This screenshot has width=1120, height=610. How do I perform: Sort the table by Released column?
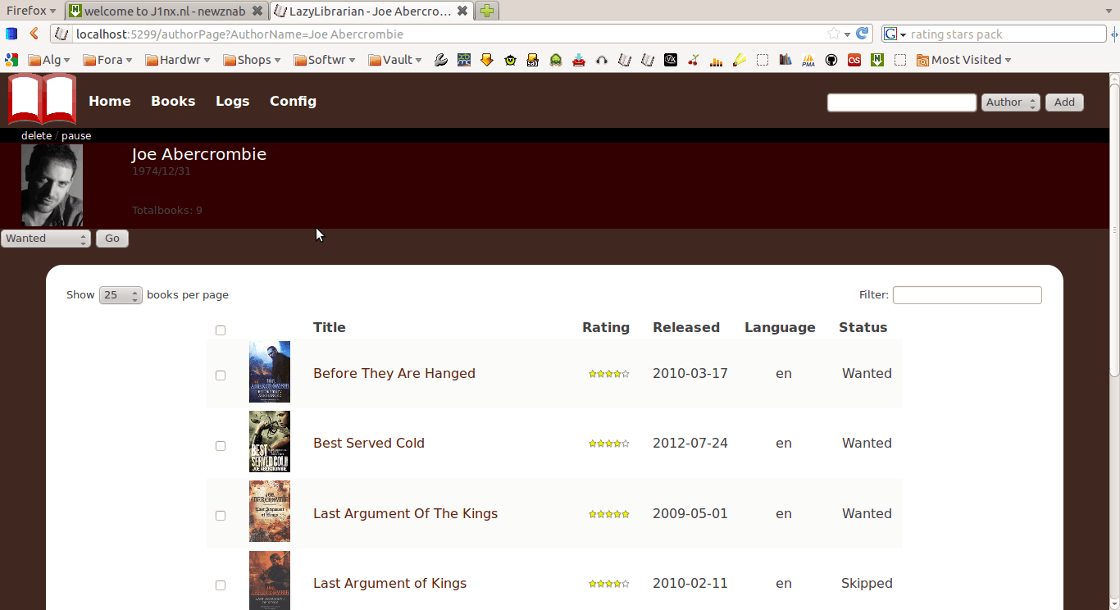point(686,328)
